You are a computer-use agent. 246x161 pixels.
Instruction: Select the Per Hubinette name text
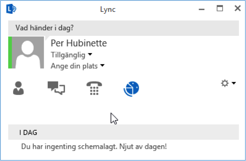(x=79, y=43)
